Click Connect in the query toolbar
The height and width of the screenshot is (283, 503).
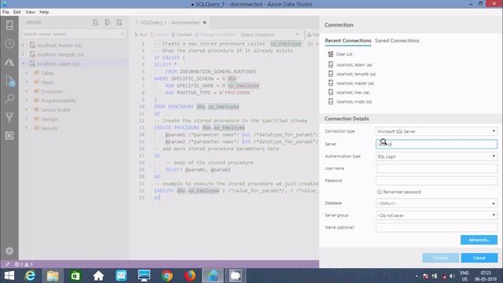coord(182,35)
